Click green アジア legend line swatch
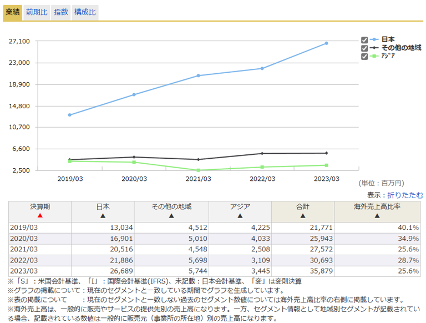Screen dimensions: 426x323 pos(374,56)
